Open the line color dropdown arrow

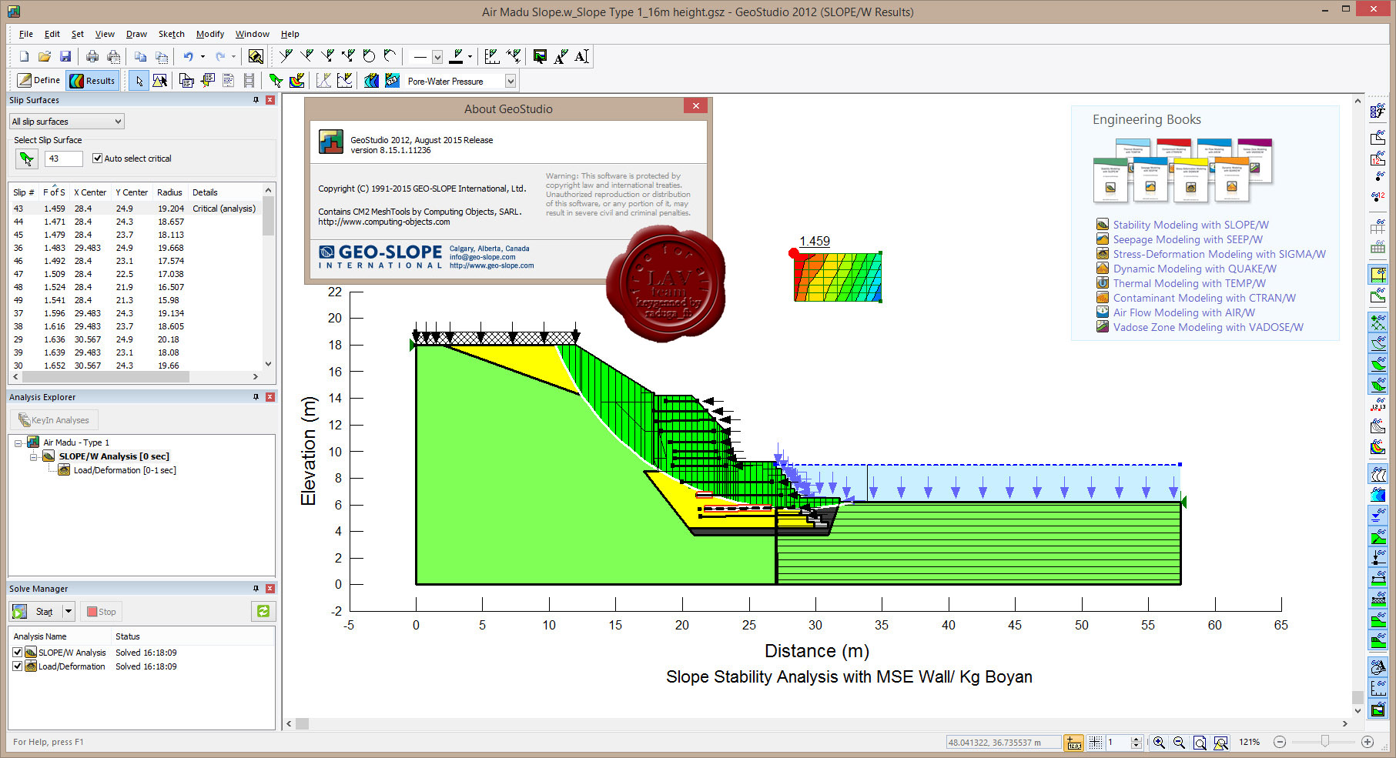pos(470,56)
